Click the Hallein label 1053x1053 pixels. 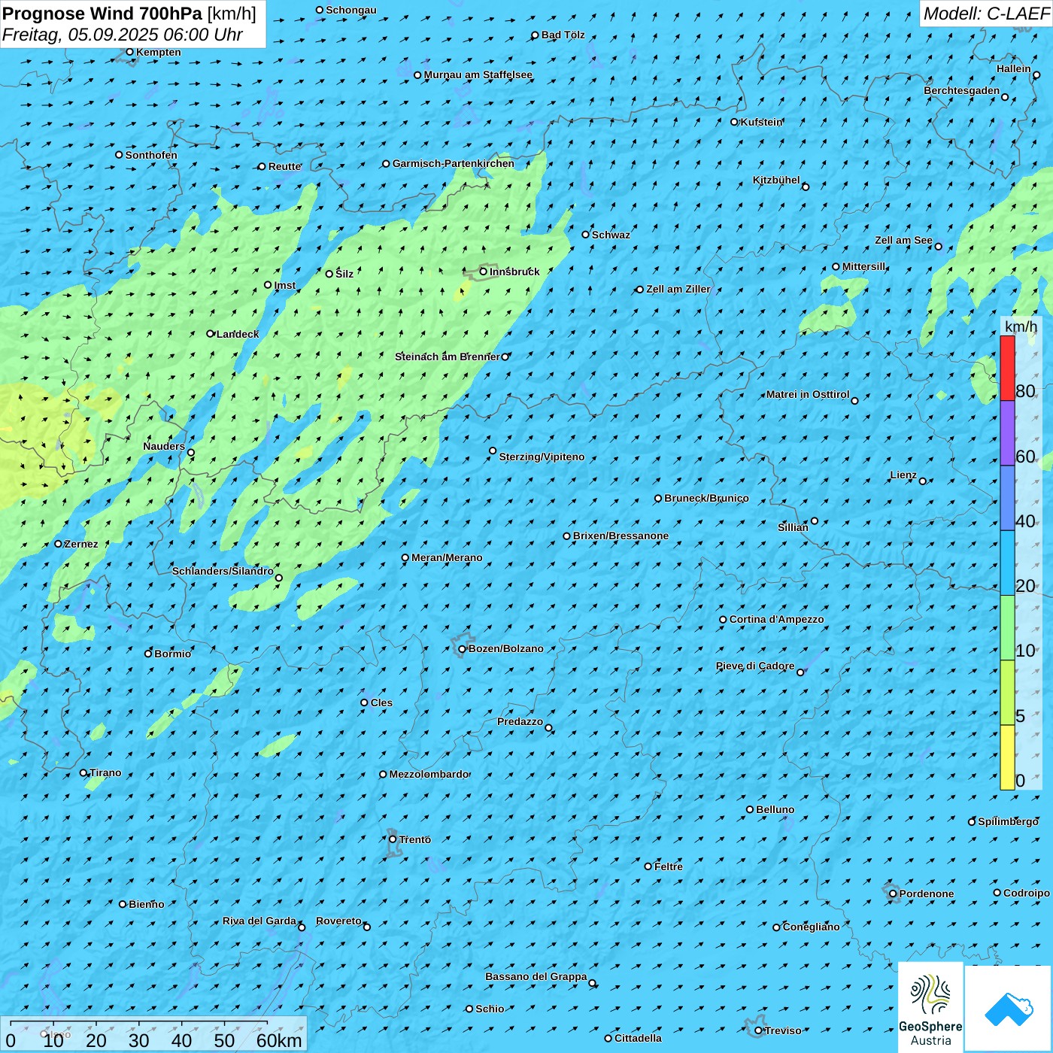coord(1013,68)
